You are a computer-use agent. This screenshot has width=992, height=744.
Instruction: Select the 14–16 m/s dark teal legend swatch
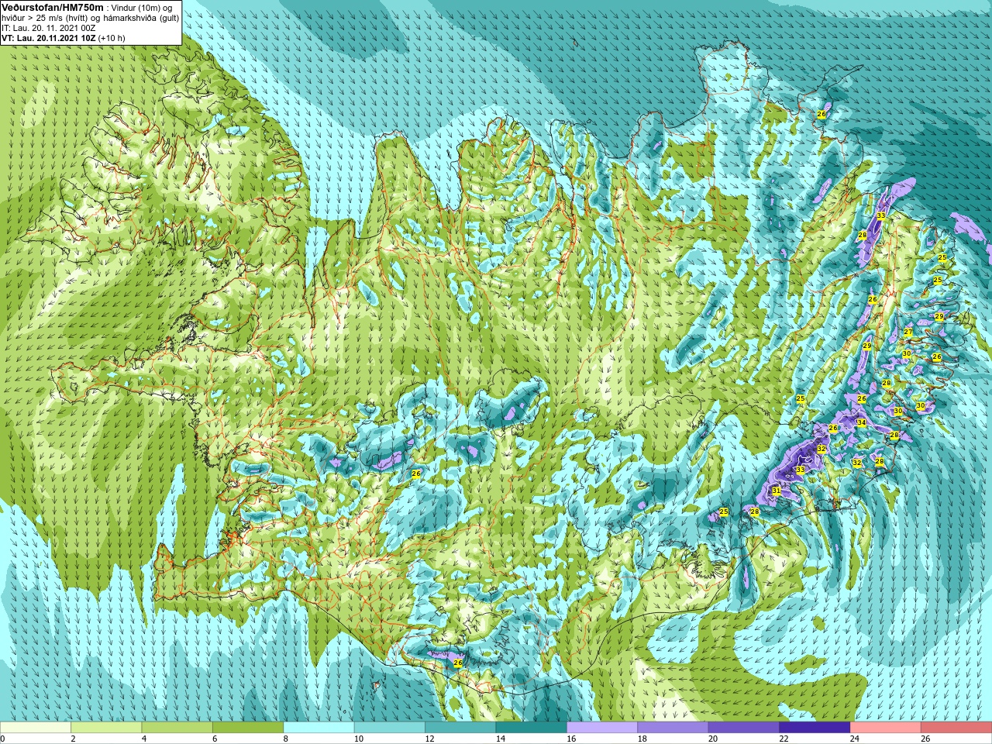pyautogui.click(x=532, y=728)
